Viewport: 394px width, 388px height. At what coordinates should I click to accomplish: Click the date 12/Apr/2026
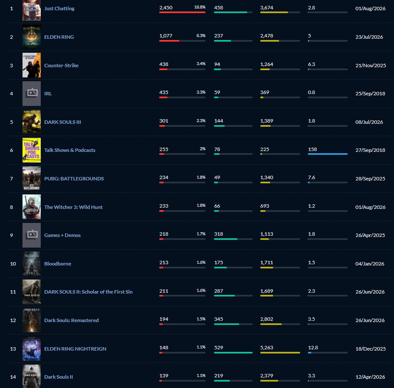point(370,377)
